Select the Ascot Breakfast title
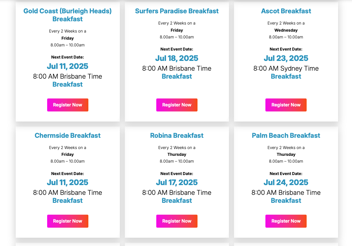Viewport: 352px width, 246px height. coord(286,11)
